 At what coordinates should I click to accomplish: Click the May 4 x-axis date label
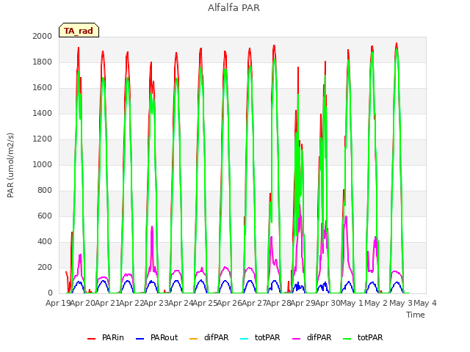pos(425,303)
